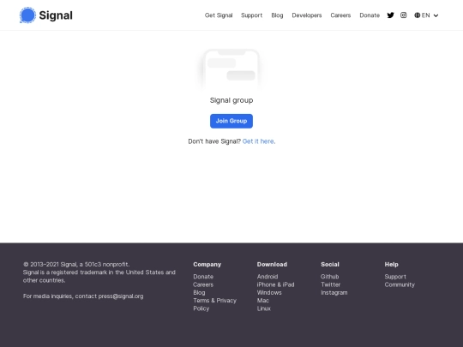The width and height of the screenshot is (463, 347).
Task: Open the Get Signal nav item
Action: tap(219, 15)
